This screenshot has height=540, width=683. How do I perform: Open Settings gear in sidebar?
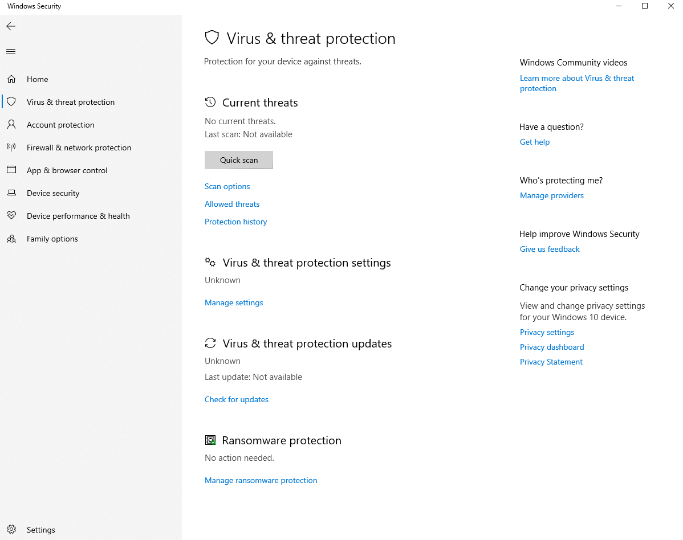click(x=11, y=530)
